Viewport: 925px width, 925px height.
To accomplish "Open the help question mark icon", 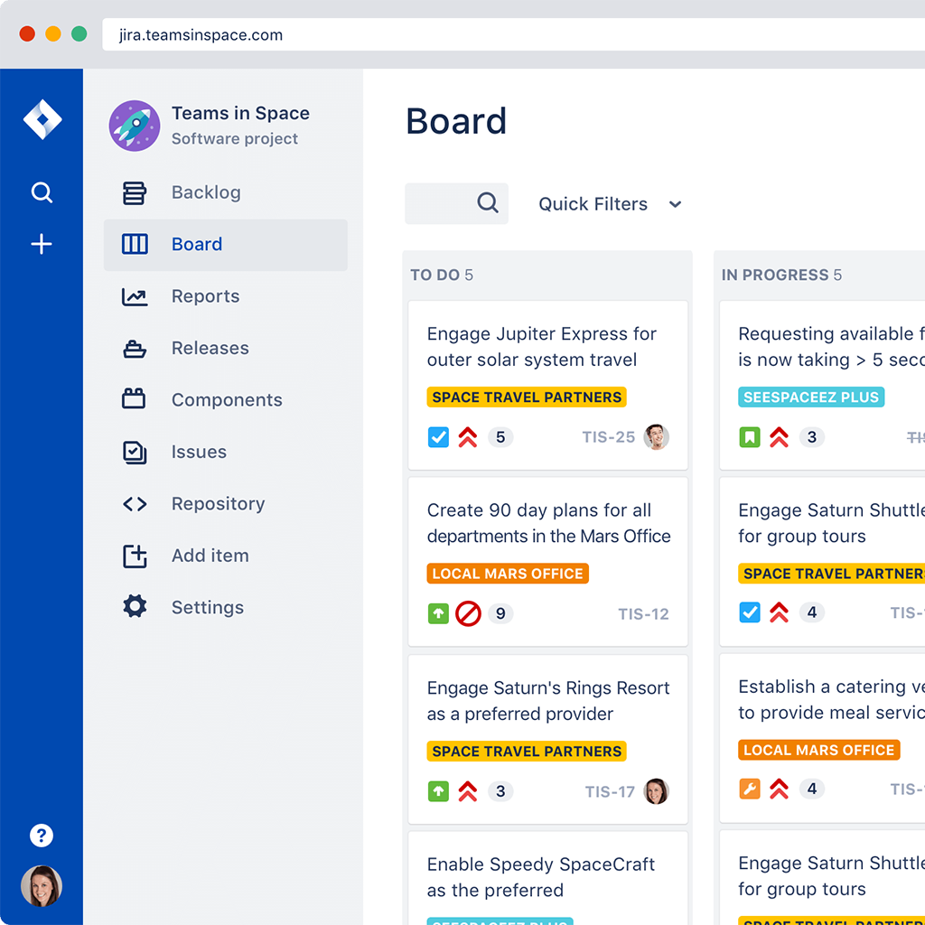I will pos(42,836).
